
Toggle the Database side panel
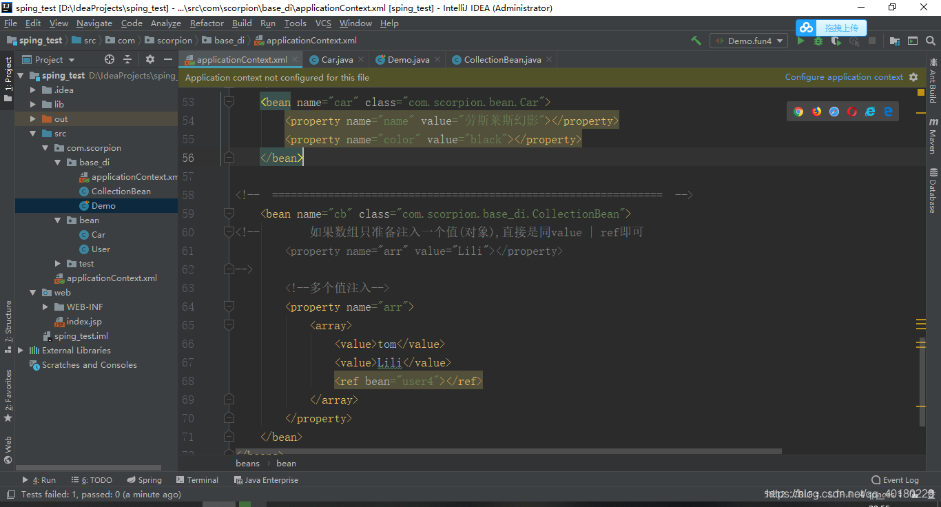933,191
